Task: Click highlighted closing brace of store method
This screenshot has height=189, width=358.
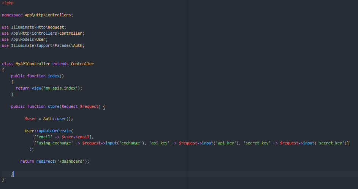Action: pos(12,174)
